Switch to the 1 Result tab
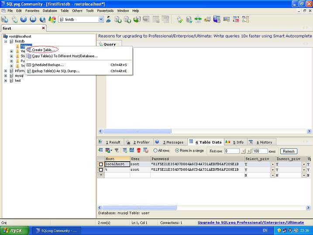Image resolution: width=313 pixels, height=235 pixels. (110, 142)
